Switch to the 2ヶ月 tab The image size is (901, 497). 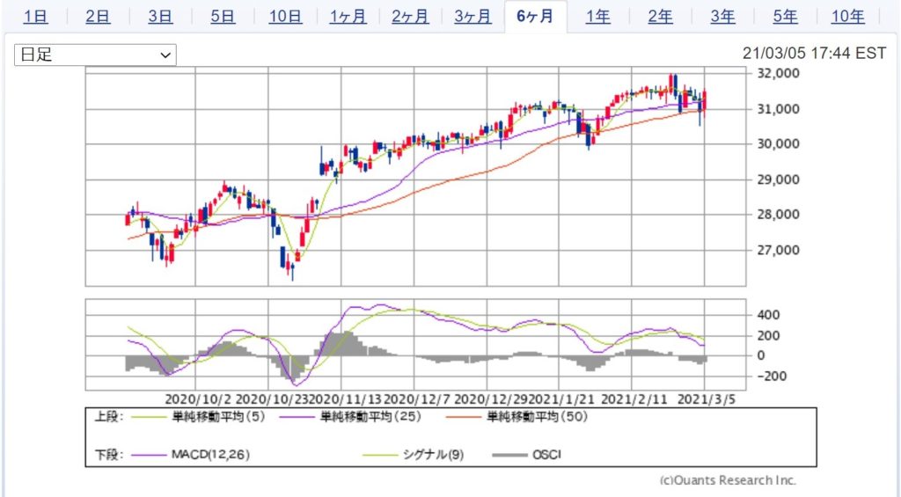410,16
